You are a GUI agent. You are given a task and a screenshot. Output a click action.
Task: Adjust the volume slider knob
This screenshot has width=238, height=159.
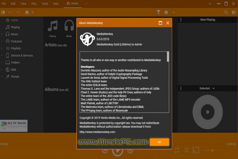pyautogui.click(x=212, y=150)
